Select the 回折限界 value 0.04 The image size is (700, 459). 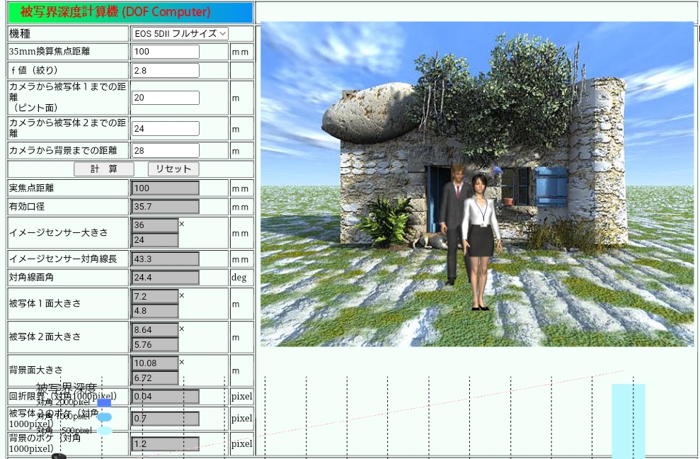pos(165,396)
